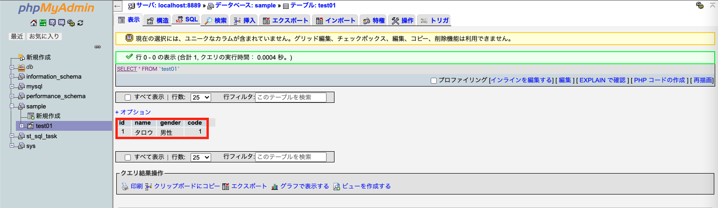Click EXPLAIN で確認 link
The image size is (718, 208).
tap(602, 81)
